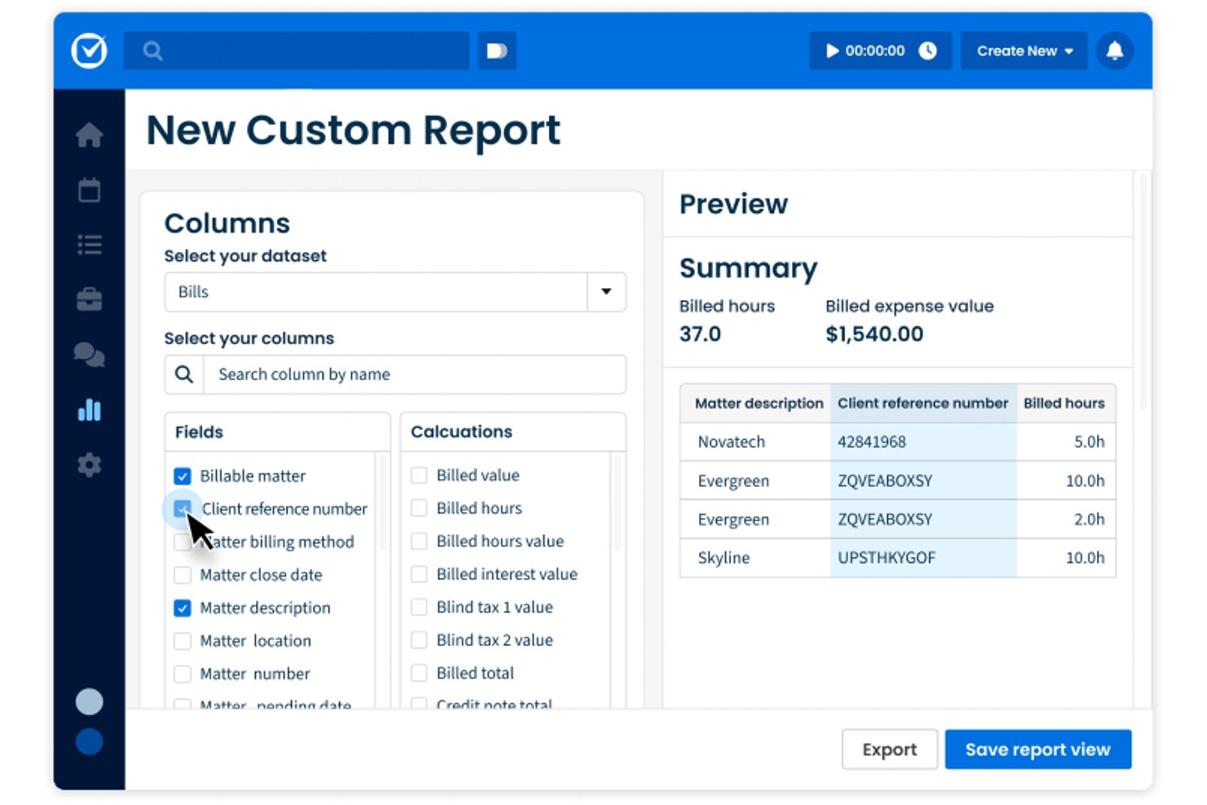Click the Fields list scrollbar
Viewport: 1207px width, 805px height.
click(x=381, y=502)
